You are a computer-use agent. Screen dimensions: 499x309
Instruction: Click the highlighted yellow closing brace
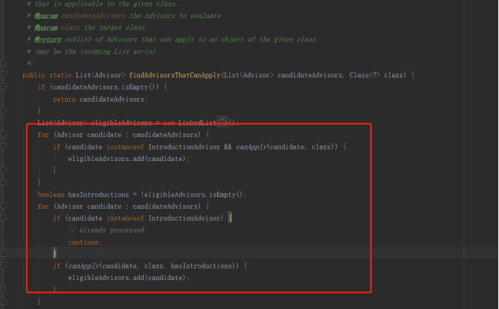point(55,253)
